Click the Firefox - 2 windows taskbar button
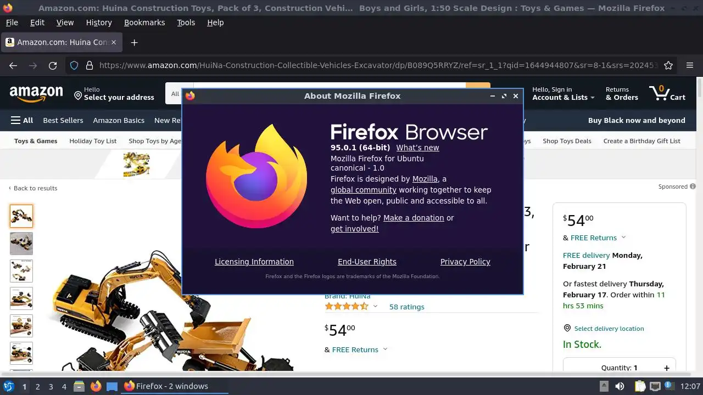This screenshot has width=703, height=395. tap(174, 386)
